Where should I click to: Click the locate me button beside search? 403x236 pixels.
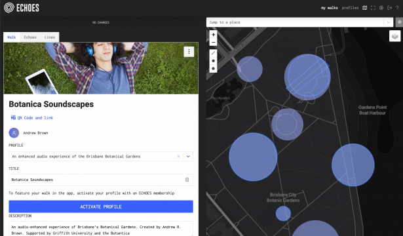coord(399,22)
